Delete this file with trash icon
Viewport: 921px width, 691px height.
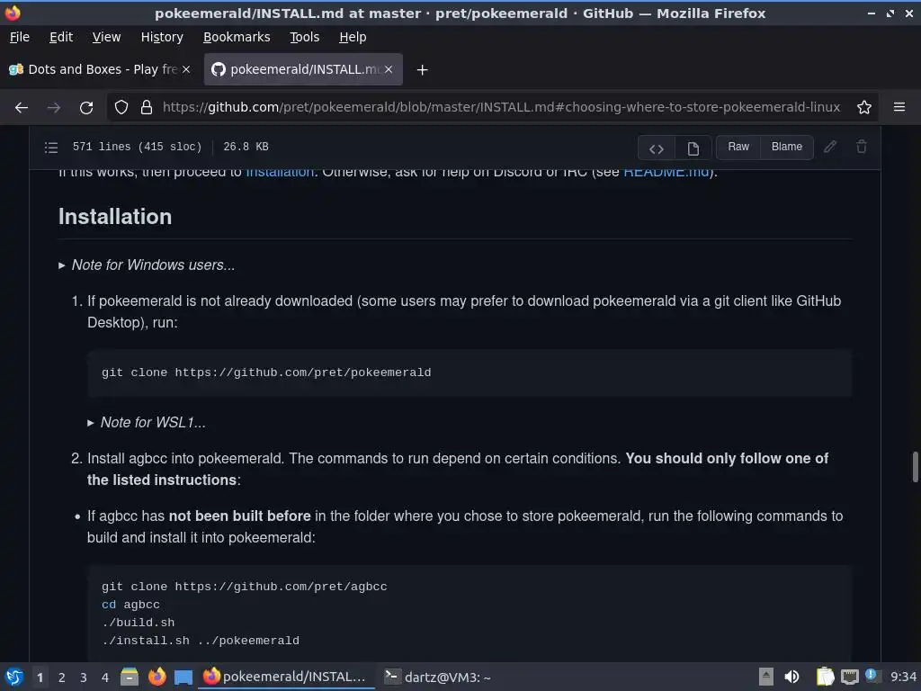click(x=861, y=147)
